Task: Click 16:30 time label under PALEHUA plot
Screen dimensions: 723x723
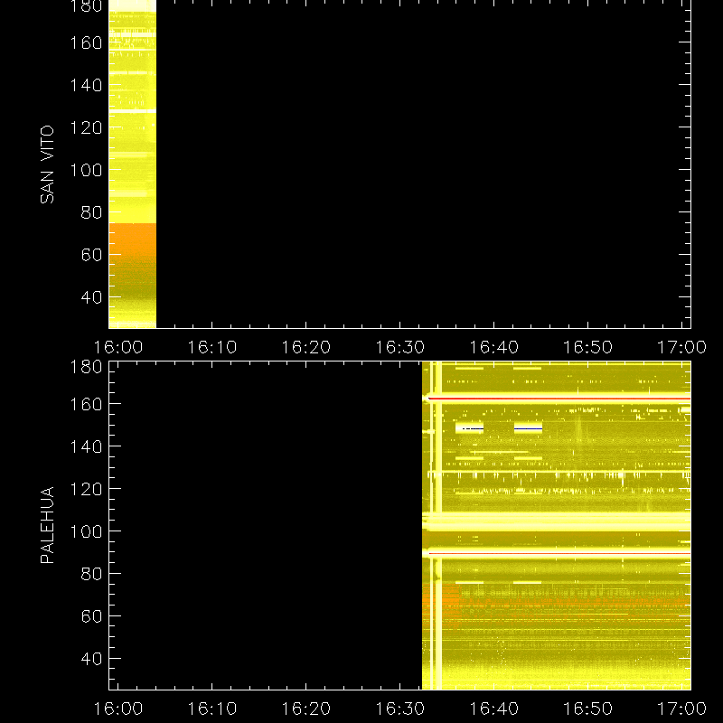Action: pos(399,709)
